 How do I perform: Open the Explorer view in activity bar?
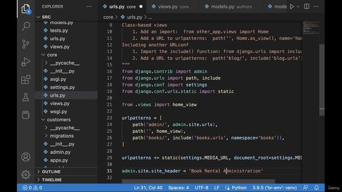click(x=26, y=9)
